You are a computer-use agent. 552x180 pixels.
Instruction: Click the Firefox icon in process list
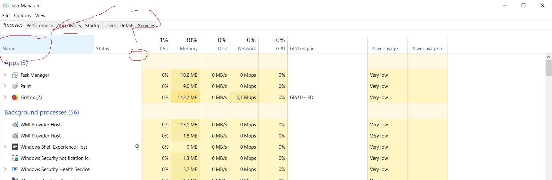pos(15,98)
